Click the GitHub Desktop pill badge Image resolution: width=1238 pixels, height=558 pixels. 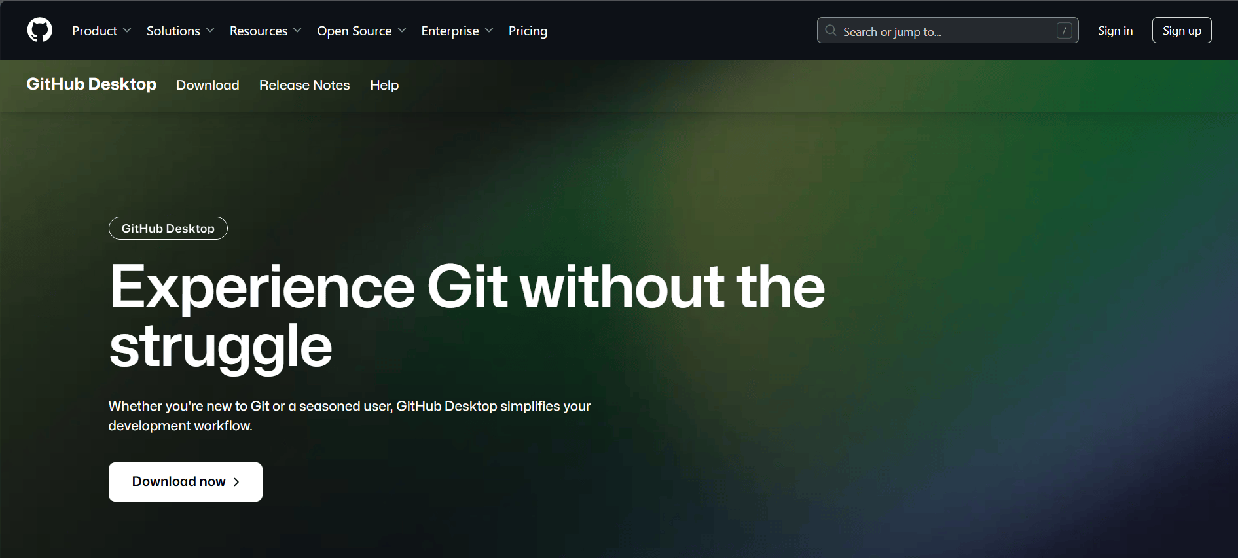168,229
